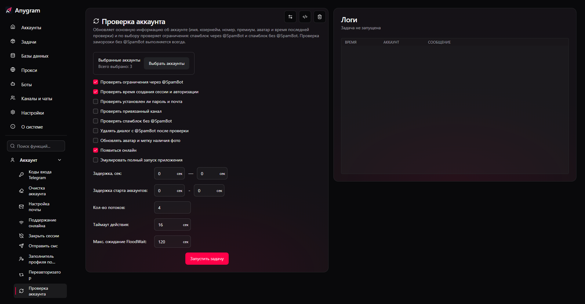Enable Эмулировать полный запуск приложения
Viewport: 585px width, 304px height.
coord(96,160)
